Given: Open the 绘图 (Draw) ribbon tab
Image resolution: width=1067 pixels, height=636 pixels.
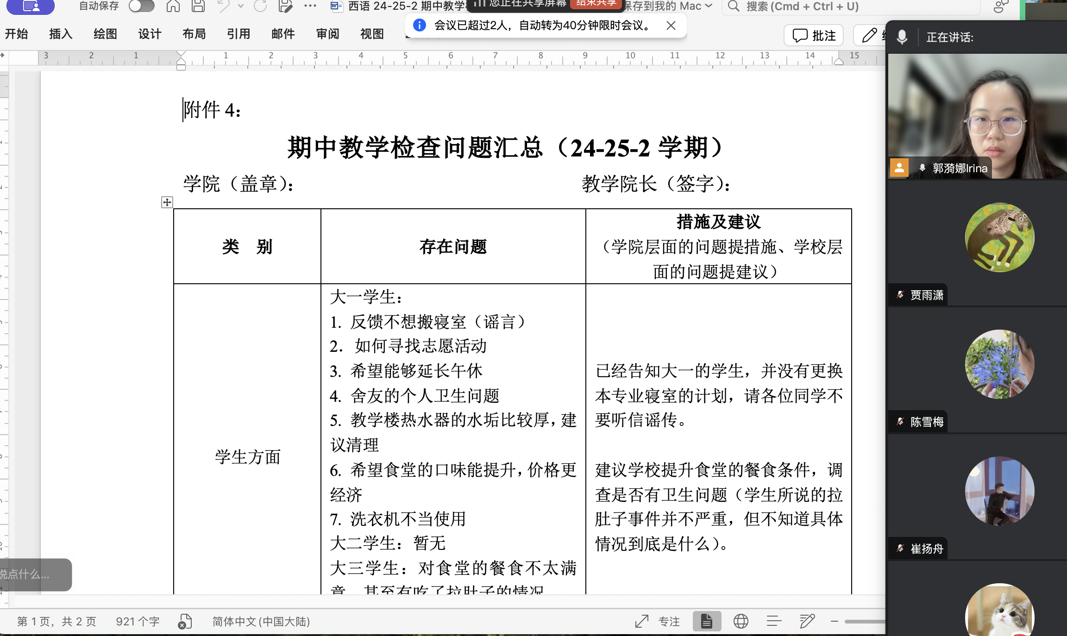Looking at the screenshot, I should tap(106, 34).
